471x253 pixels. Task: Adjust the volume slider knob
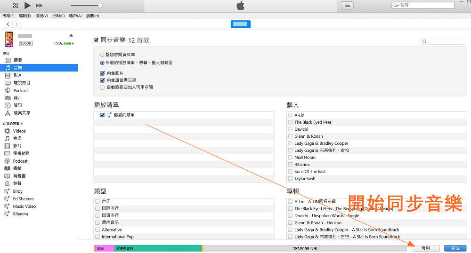click(100, 5)
